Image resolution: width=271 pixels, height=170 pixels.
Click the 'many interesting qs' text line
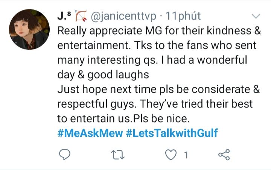tap(152, 60)
